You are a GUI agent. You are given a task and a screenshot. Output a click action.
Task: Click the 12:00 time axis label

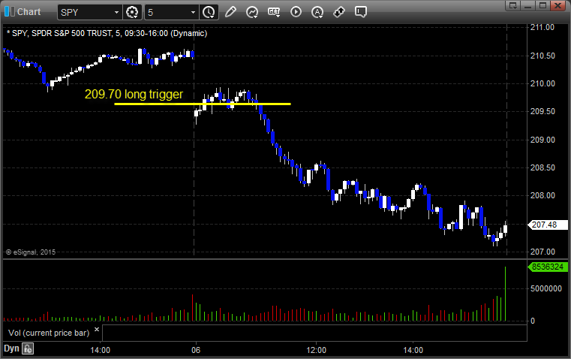(x=316, y=350)
